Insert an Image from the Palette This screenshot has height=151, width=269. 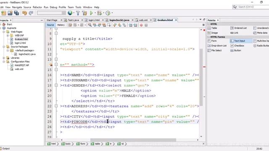(213, 33)
